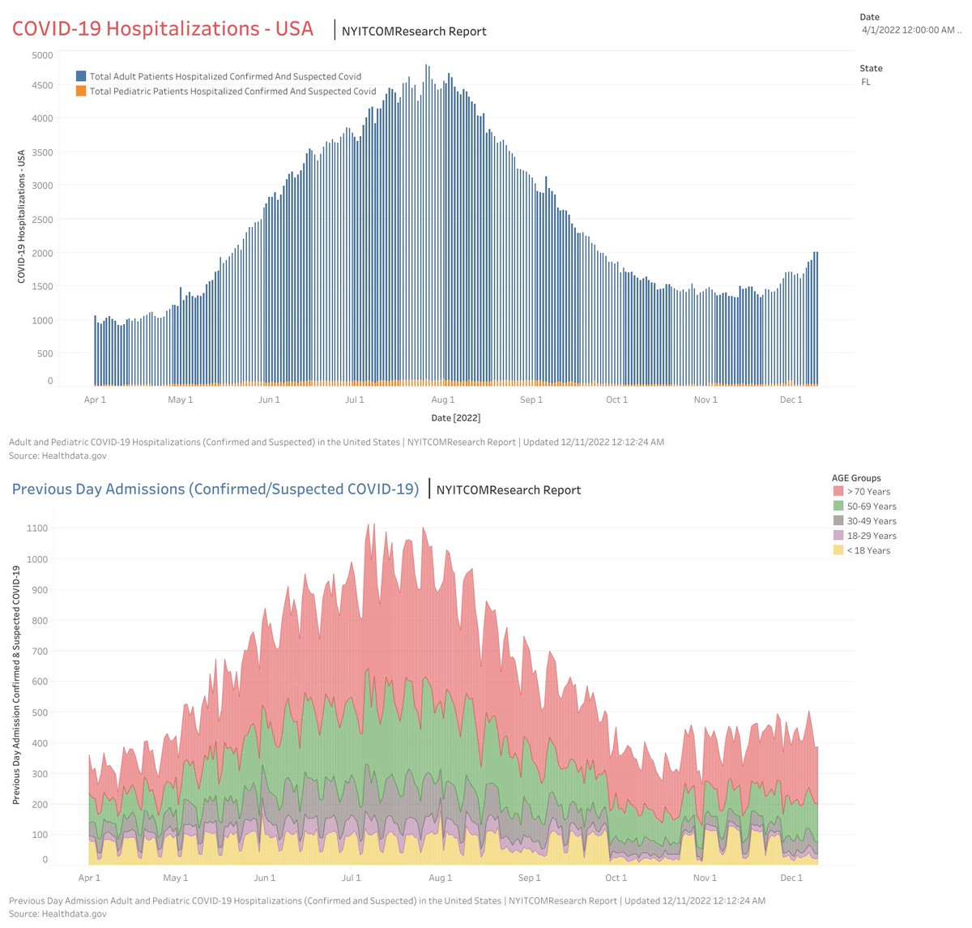
Task: Select the Previous Day Admissions chart title
Action: pyautogui.click(x=215, y=489)
